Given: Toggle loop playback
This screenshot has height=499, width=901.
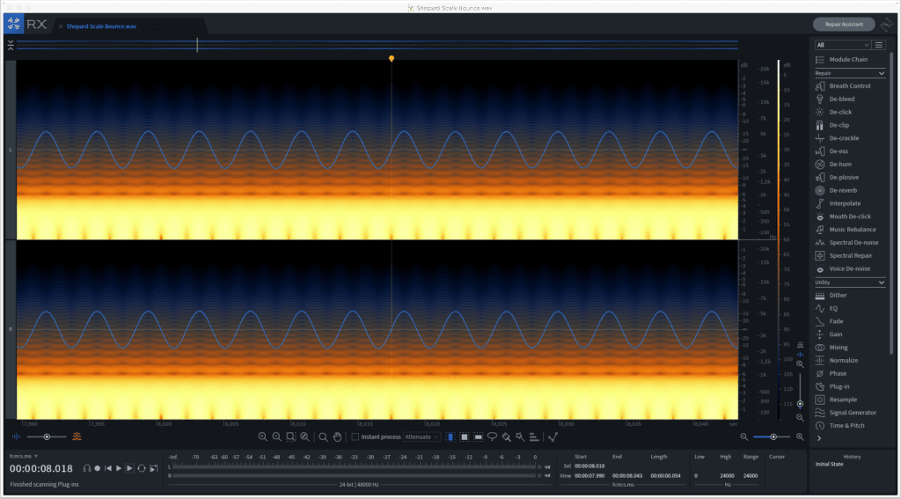Looking at the screenshot, I should [x=141, y=468].
